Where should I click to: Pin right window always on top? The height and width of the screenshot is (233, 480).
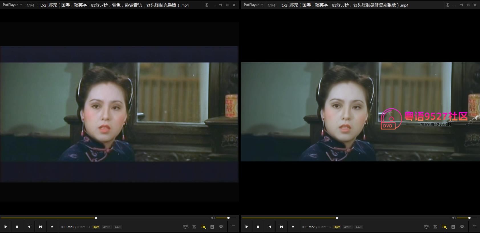coord(447,5)
